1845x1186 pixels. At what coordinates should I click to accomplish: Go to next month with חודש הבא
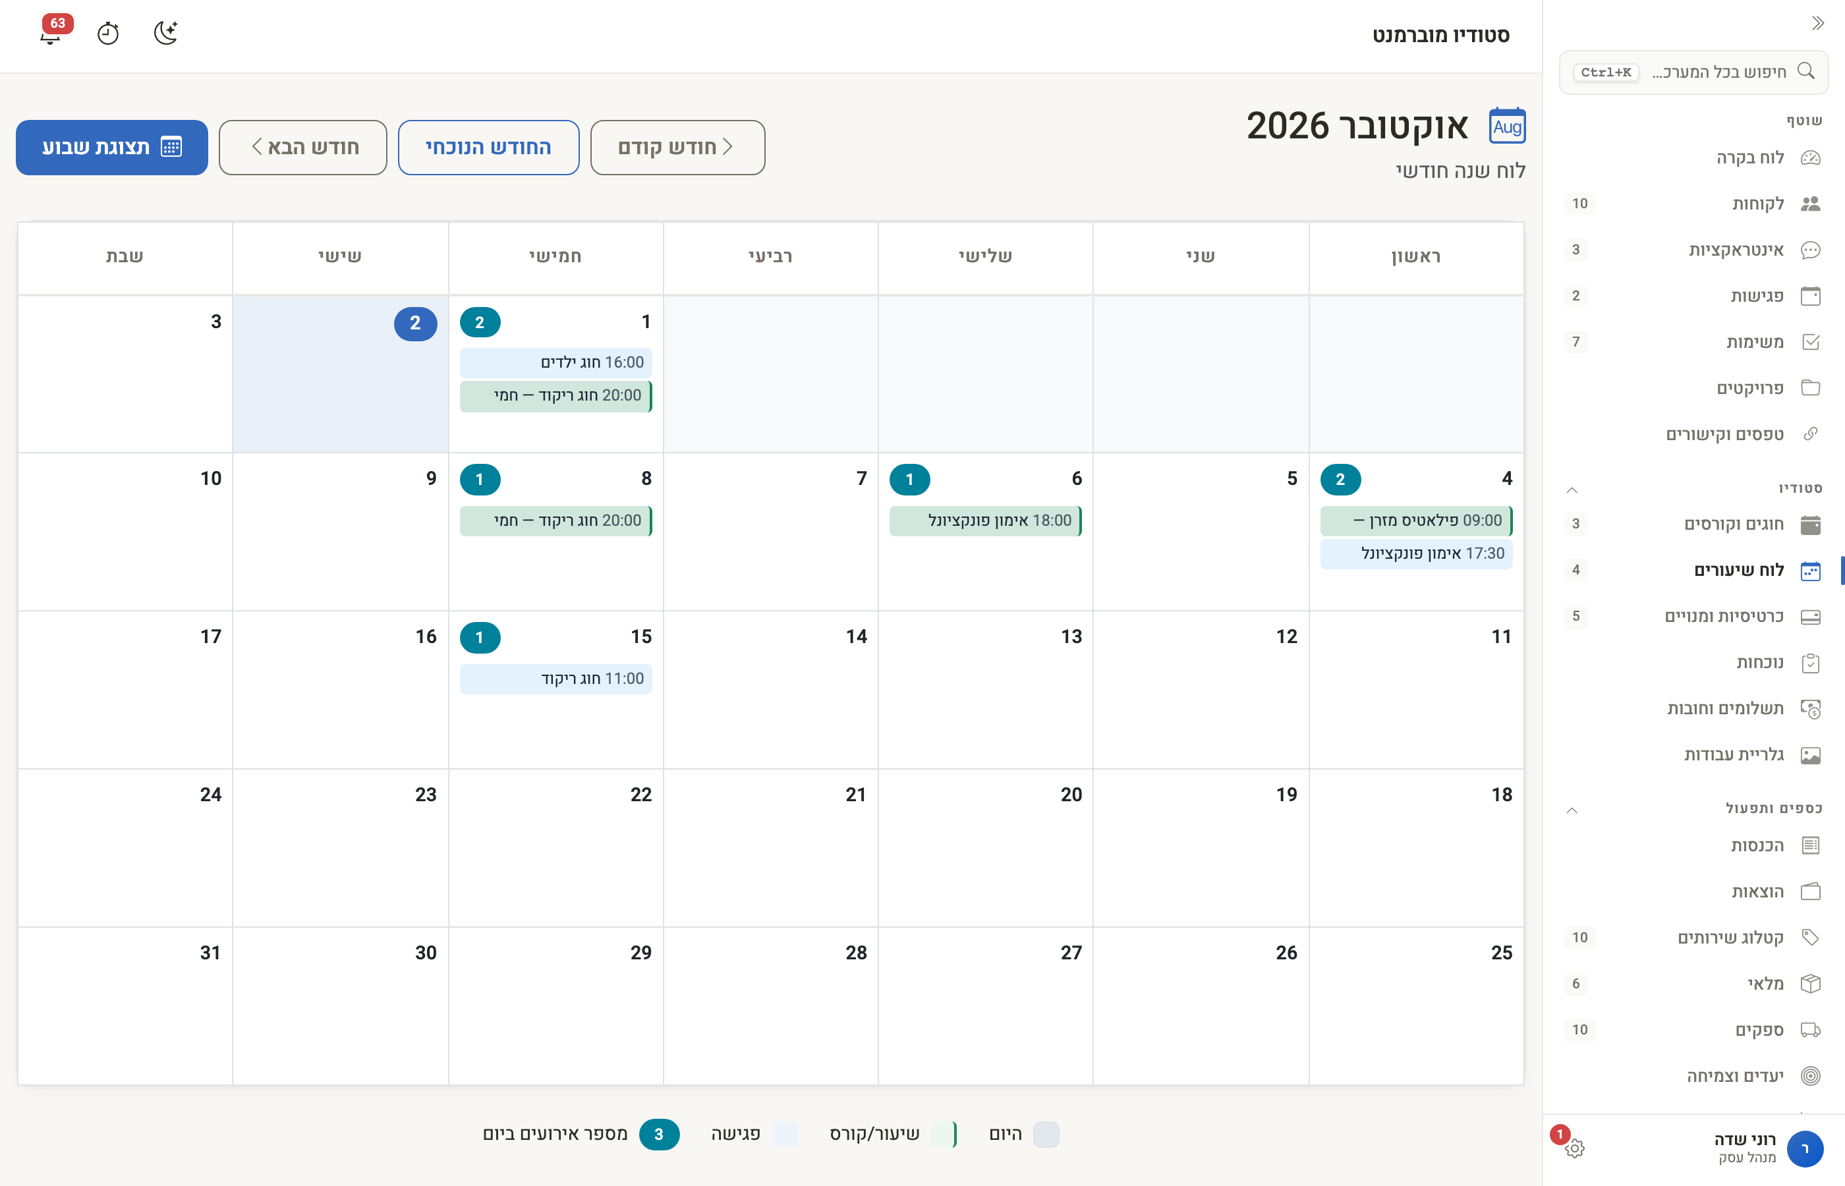302,147
